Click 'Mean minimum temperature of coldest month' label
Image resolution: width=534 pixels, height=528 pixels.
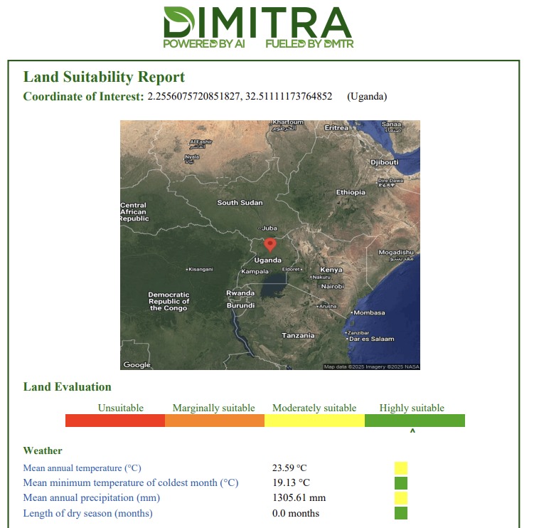pyautogui.click(x=131, y=483)
